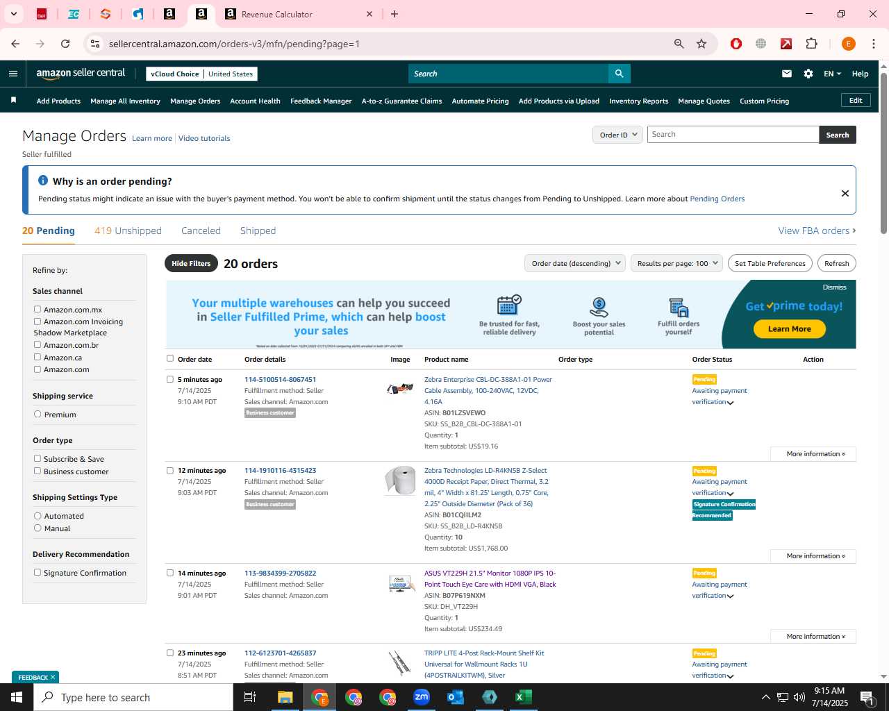
Task: Open Zoom from the taskbar
Action: [x=422, y=697]
